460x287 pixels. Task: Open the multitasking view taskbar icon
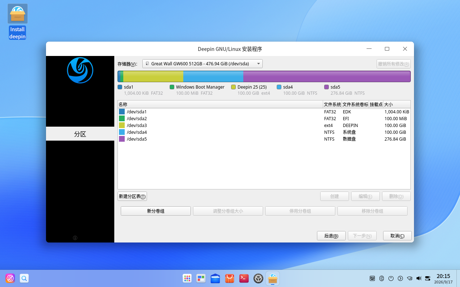[x=201, y=278]
